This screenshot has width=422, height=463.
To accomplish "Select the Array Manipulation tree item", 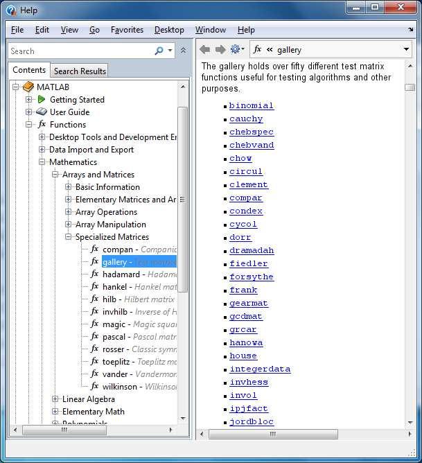I will (111, 225).
